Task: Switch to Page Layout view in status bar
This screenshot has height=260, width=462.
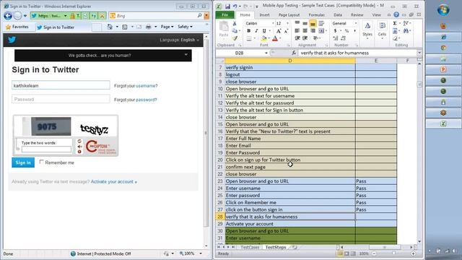Action: 346,253
